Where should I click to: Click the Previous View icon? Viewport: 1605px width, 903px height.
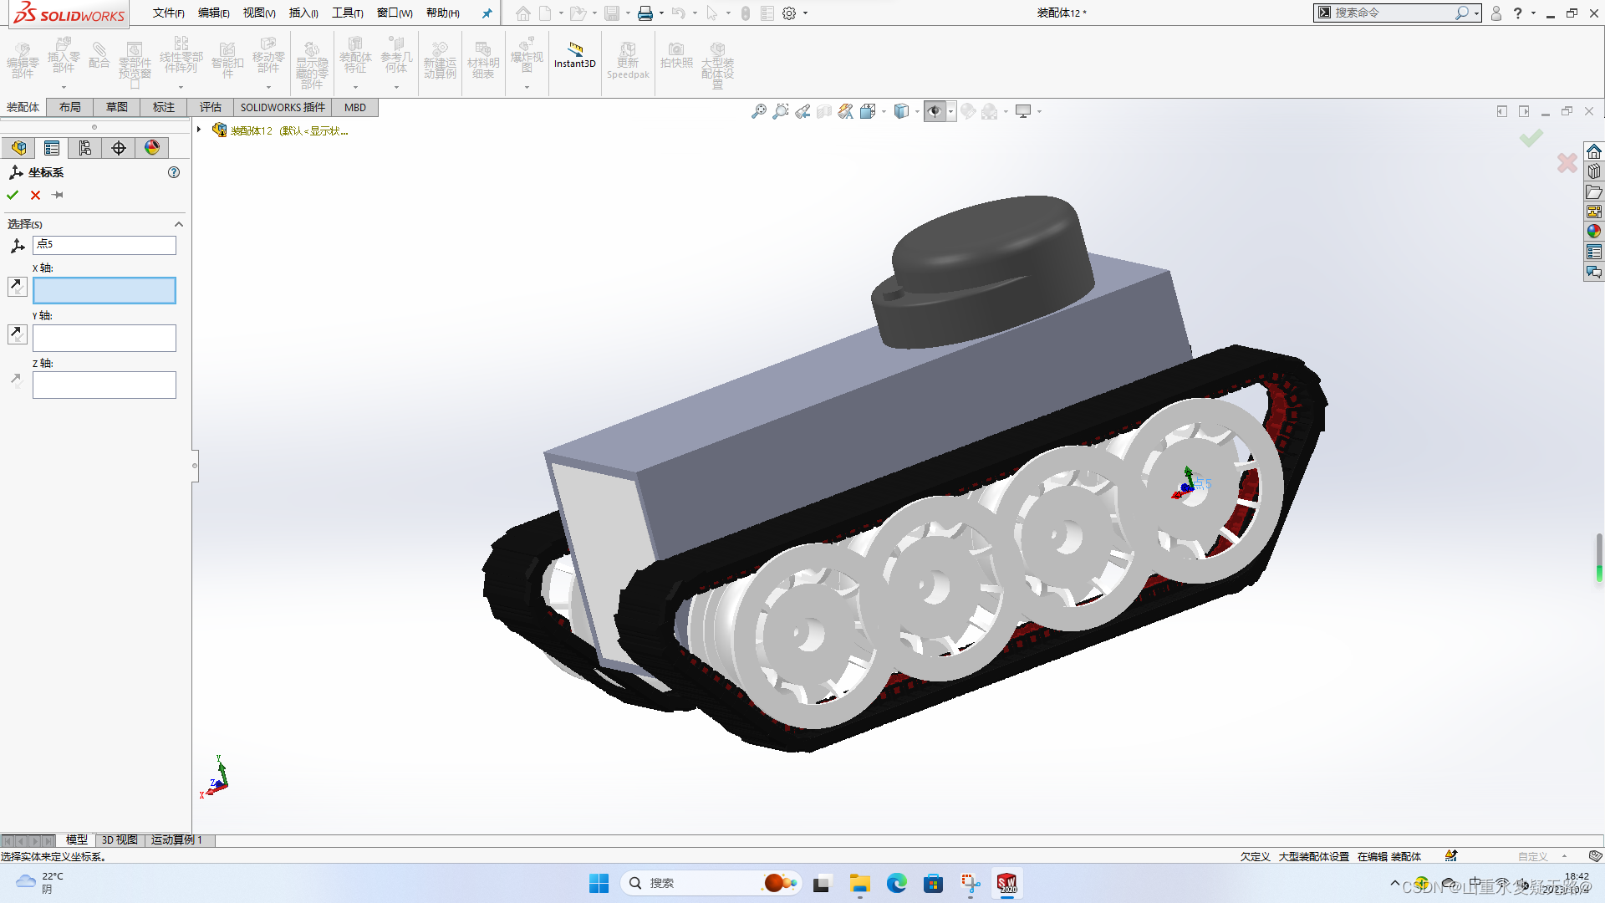click(x=802, y=111)
